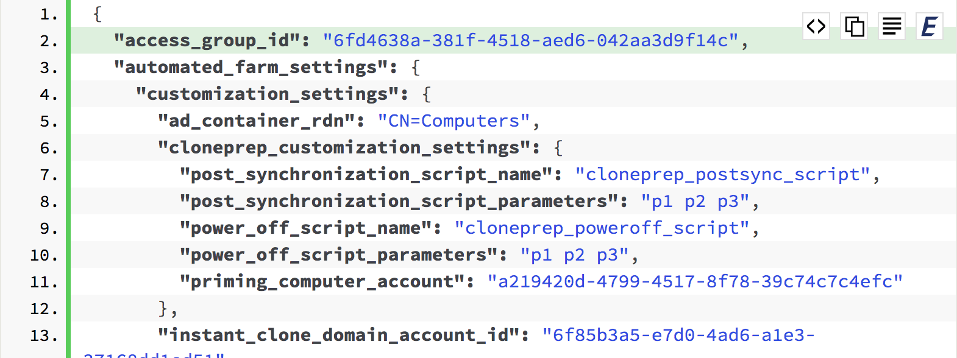Click the plain text lines icon
This screenshot has width=957, height=358.
click(892, 26)
